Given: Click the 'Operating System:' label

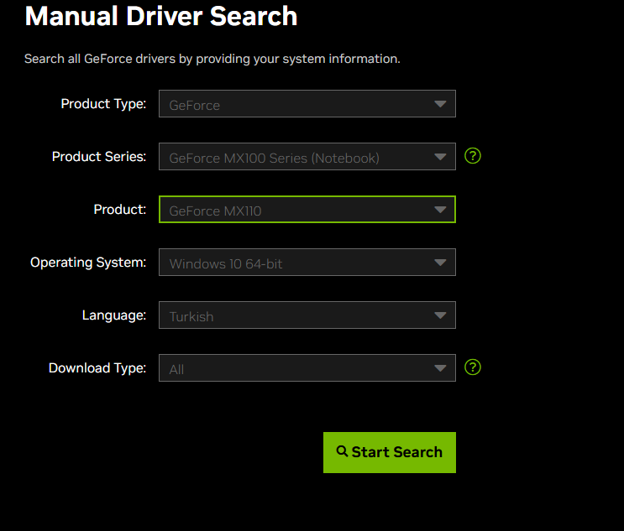Looking at the screenshot, I should (x=88, y=263).
